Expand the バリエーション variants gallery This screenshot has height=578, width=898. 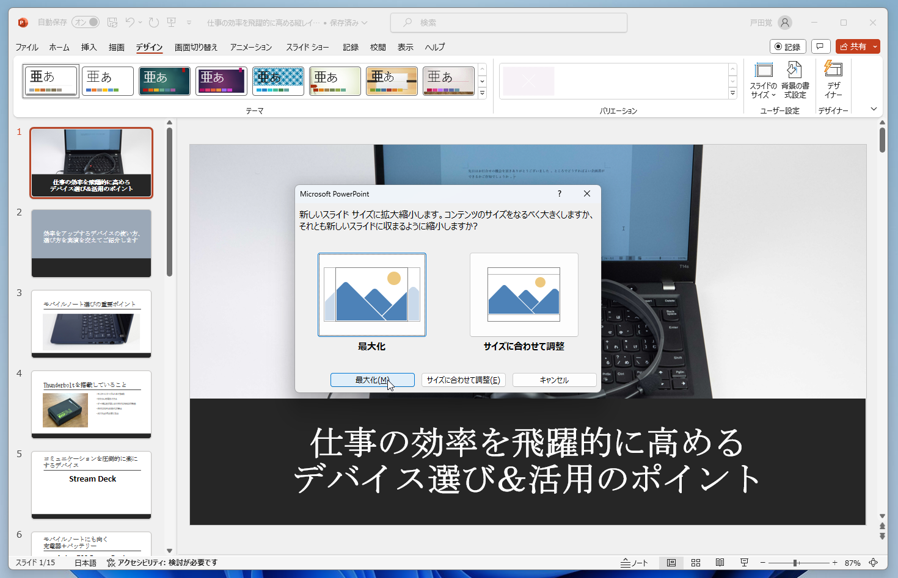click(x=732, y=93)
